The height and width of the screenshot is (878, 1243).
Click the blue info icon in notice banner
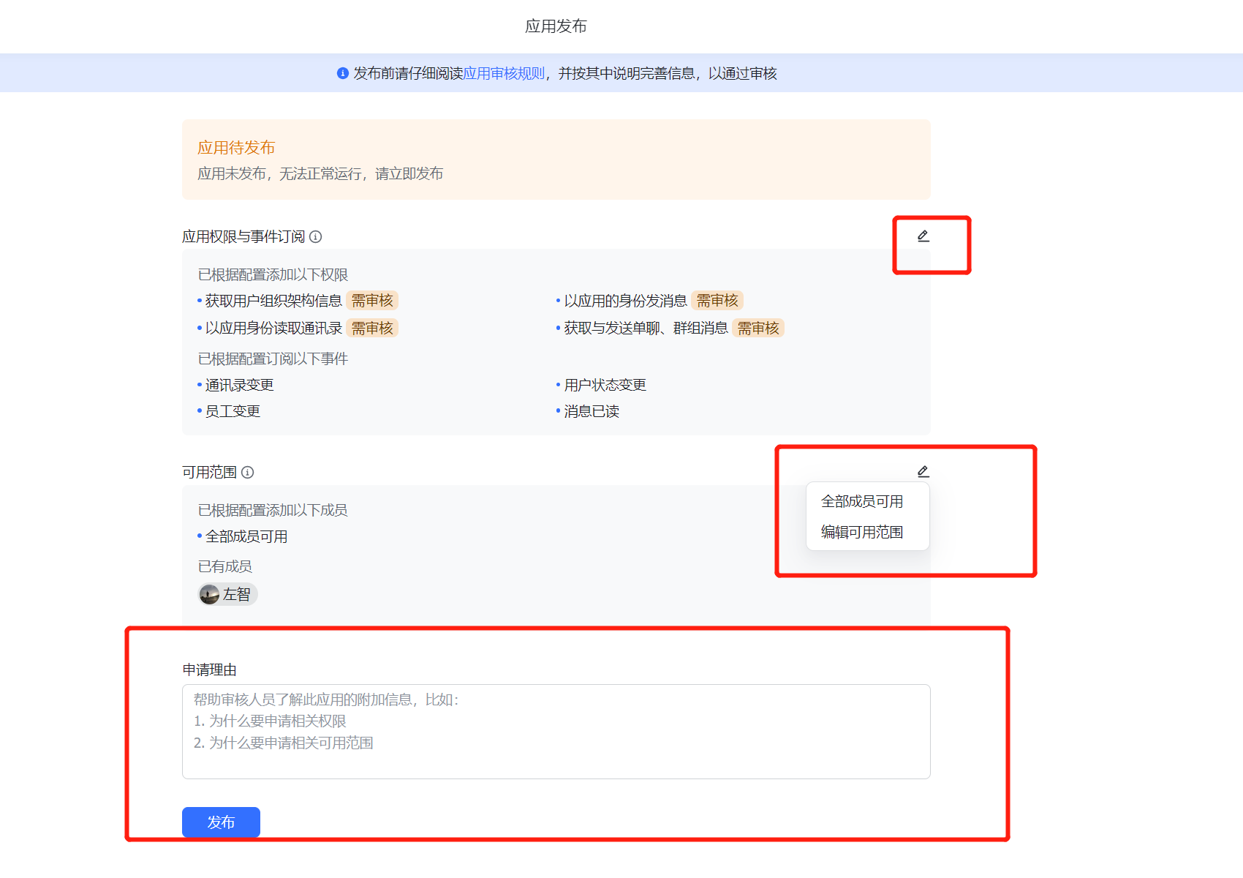coord(342,73)
